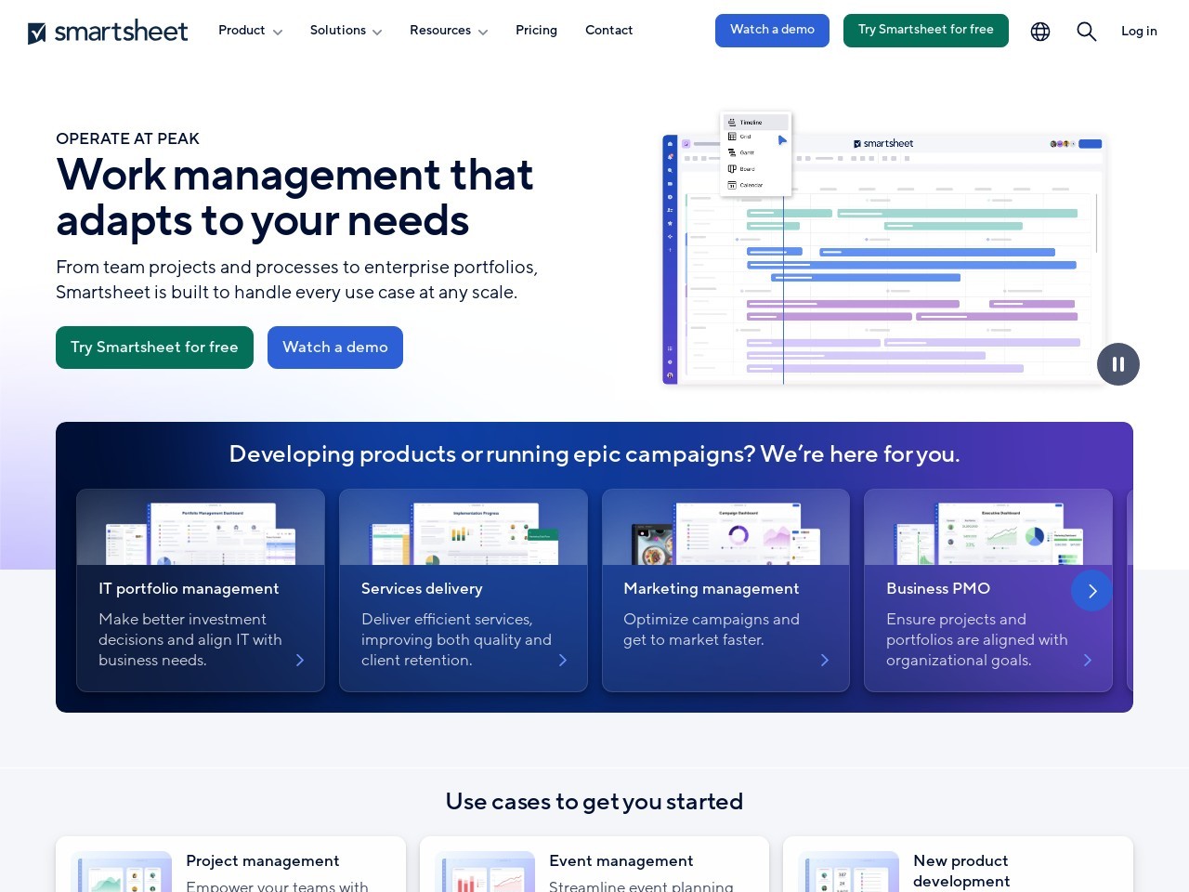Click the arrow on IT portfolio management card
This screenshot has width=1189, height=892.
tap(300, 660)
